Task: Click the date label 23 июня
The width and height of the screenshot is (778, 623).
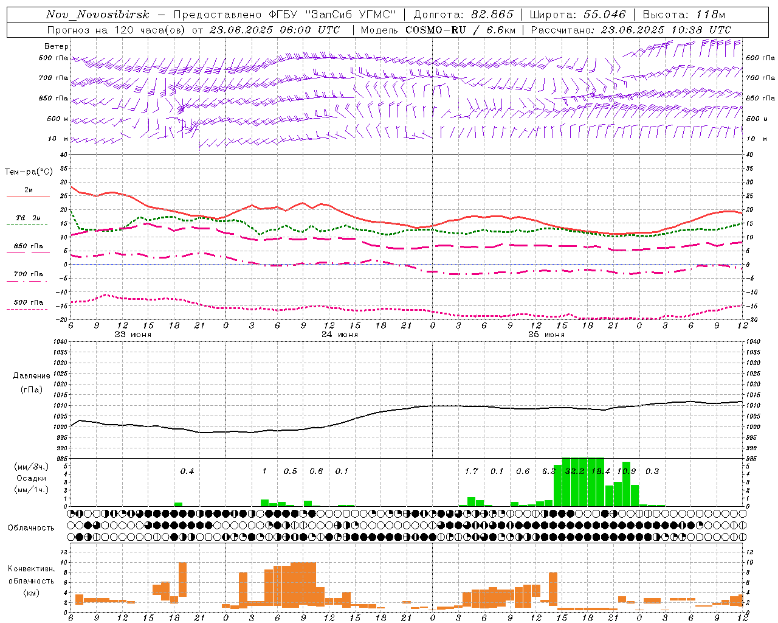Action: (x=133, y=335)
